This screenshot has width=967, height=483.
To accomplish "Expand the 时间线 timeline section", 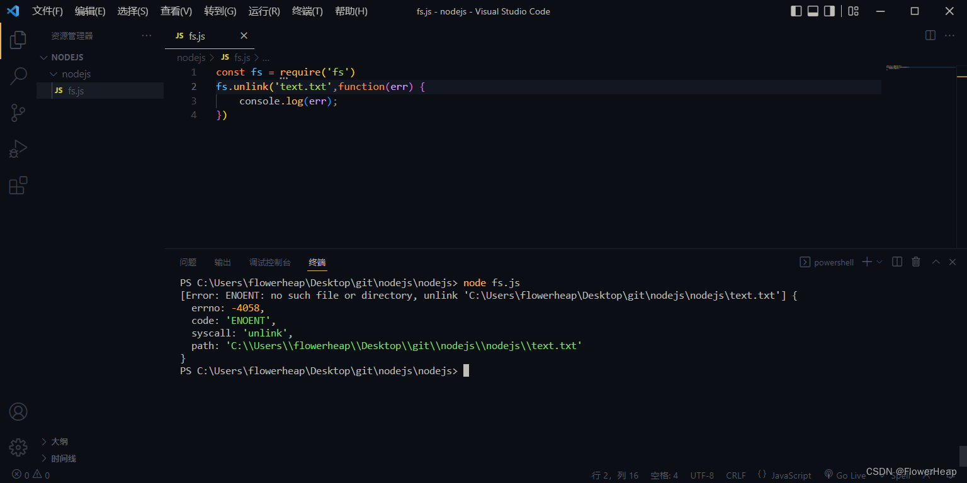I will [x=99, y=458].
